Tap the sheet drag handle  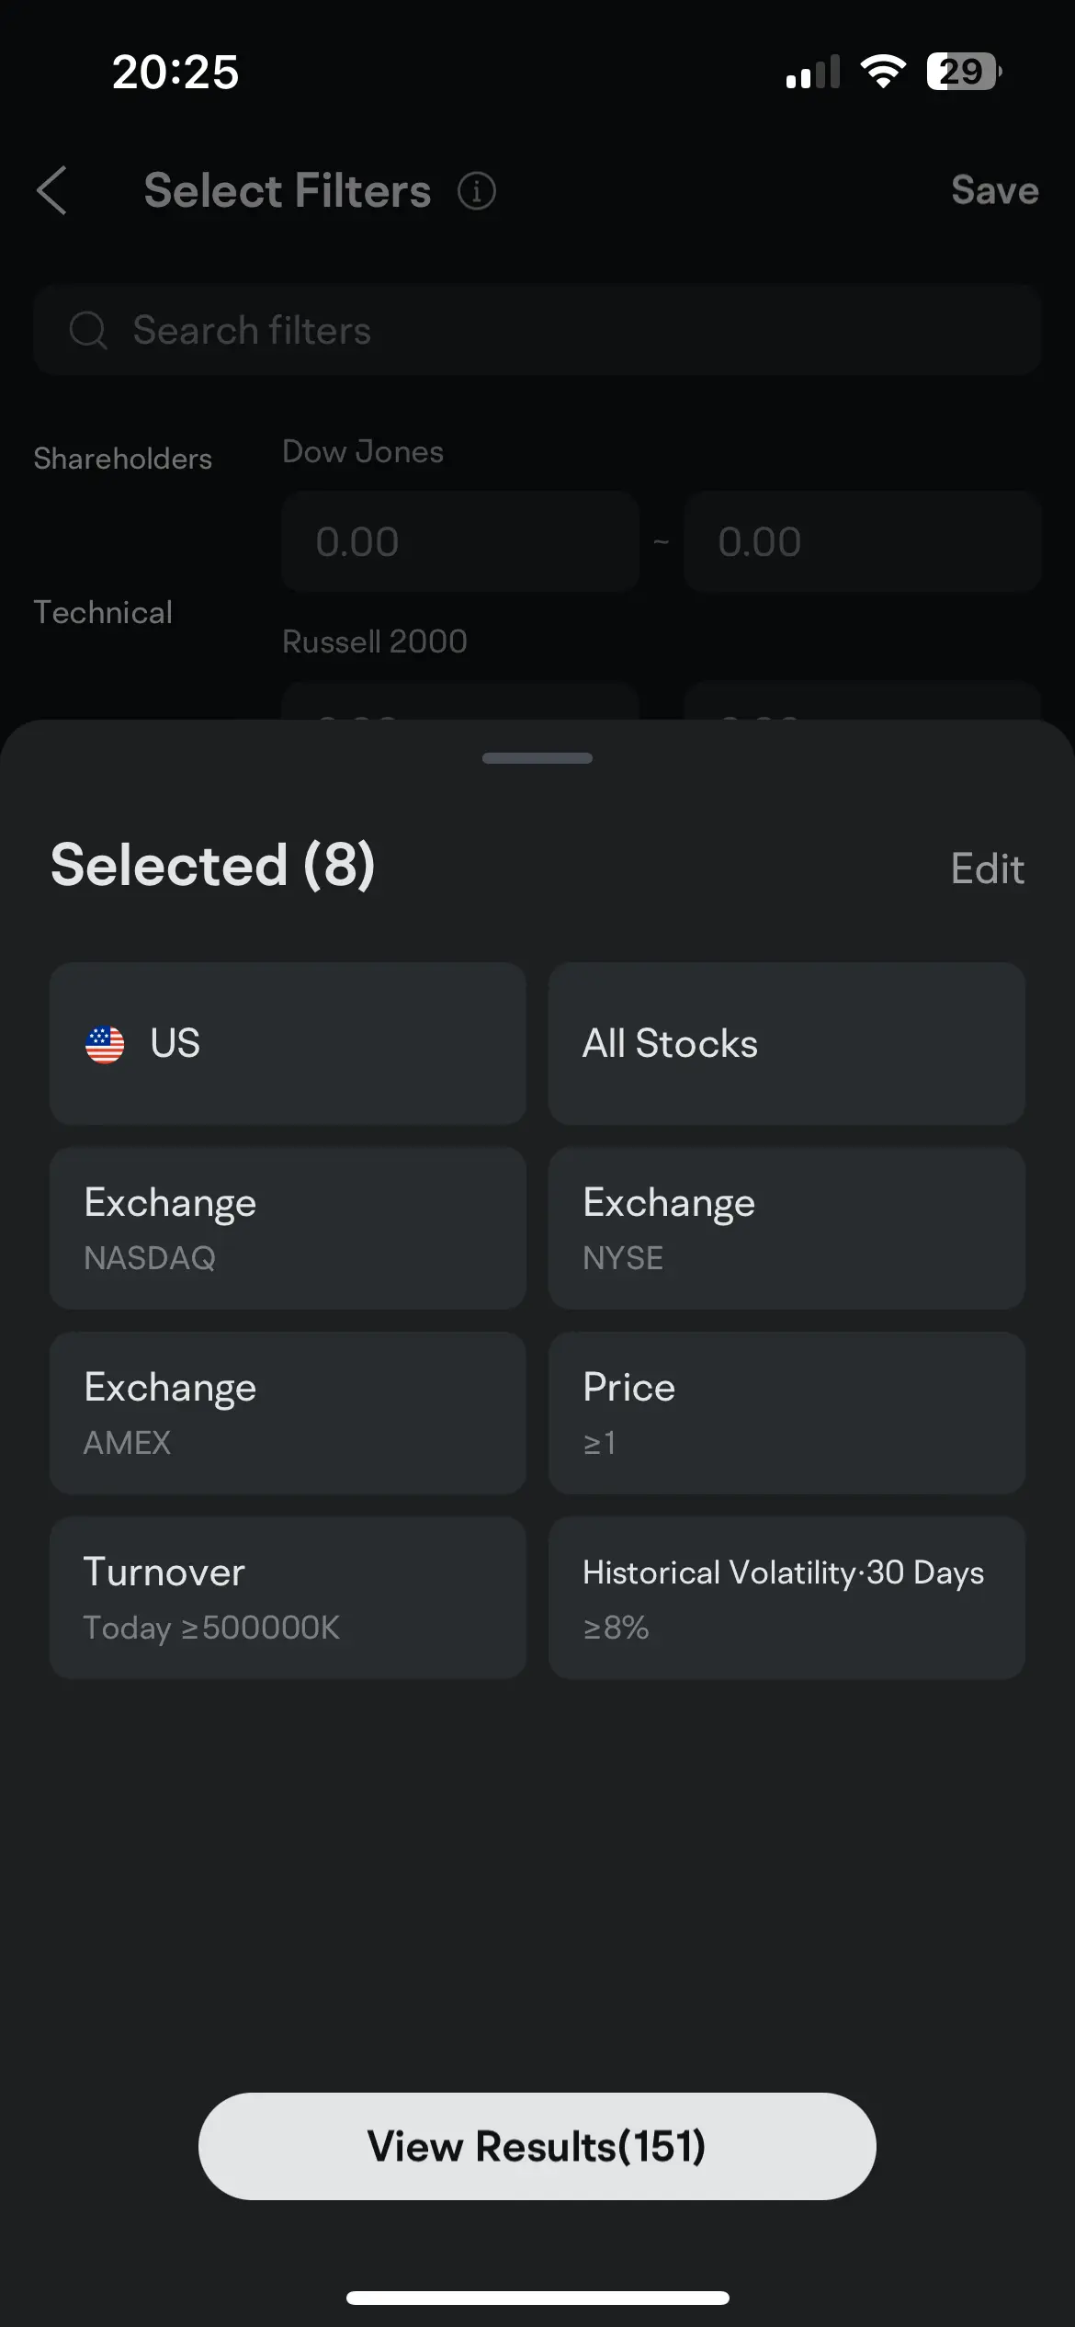[537, 758]
